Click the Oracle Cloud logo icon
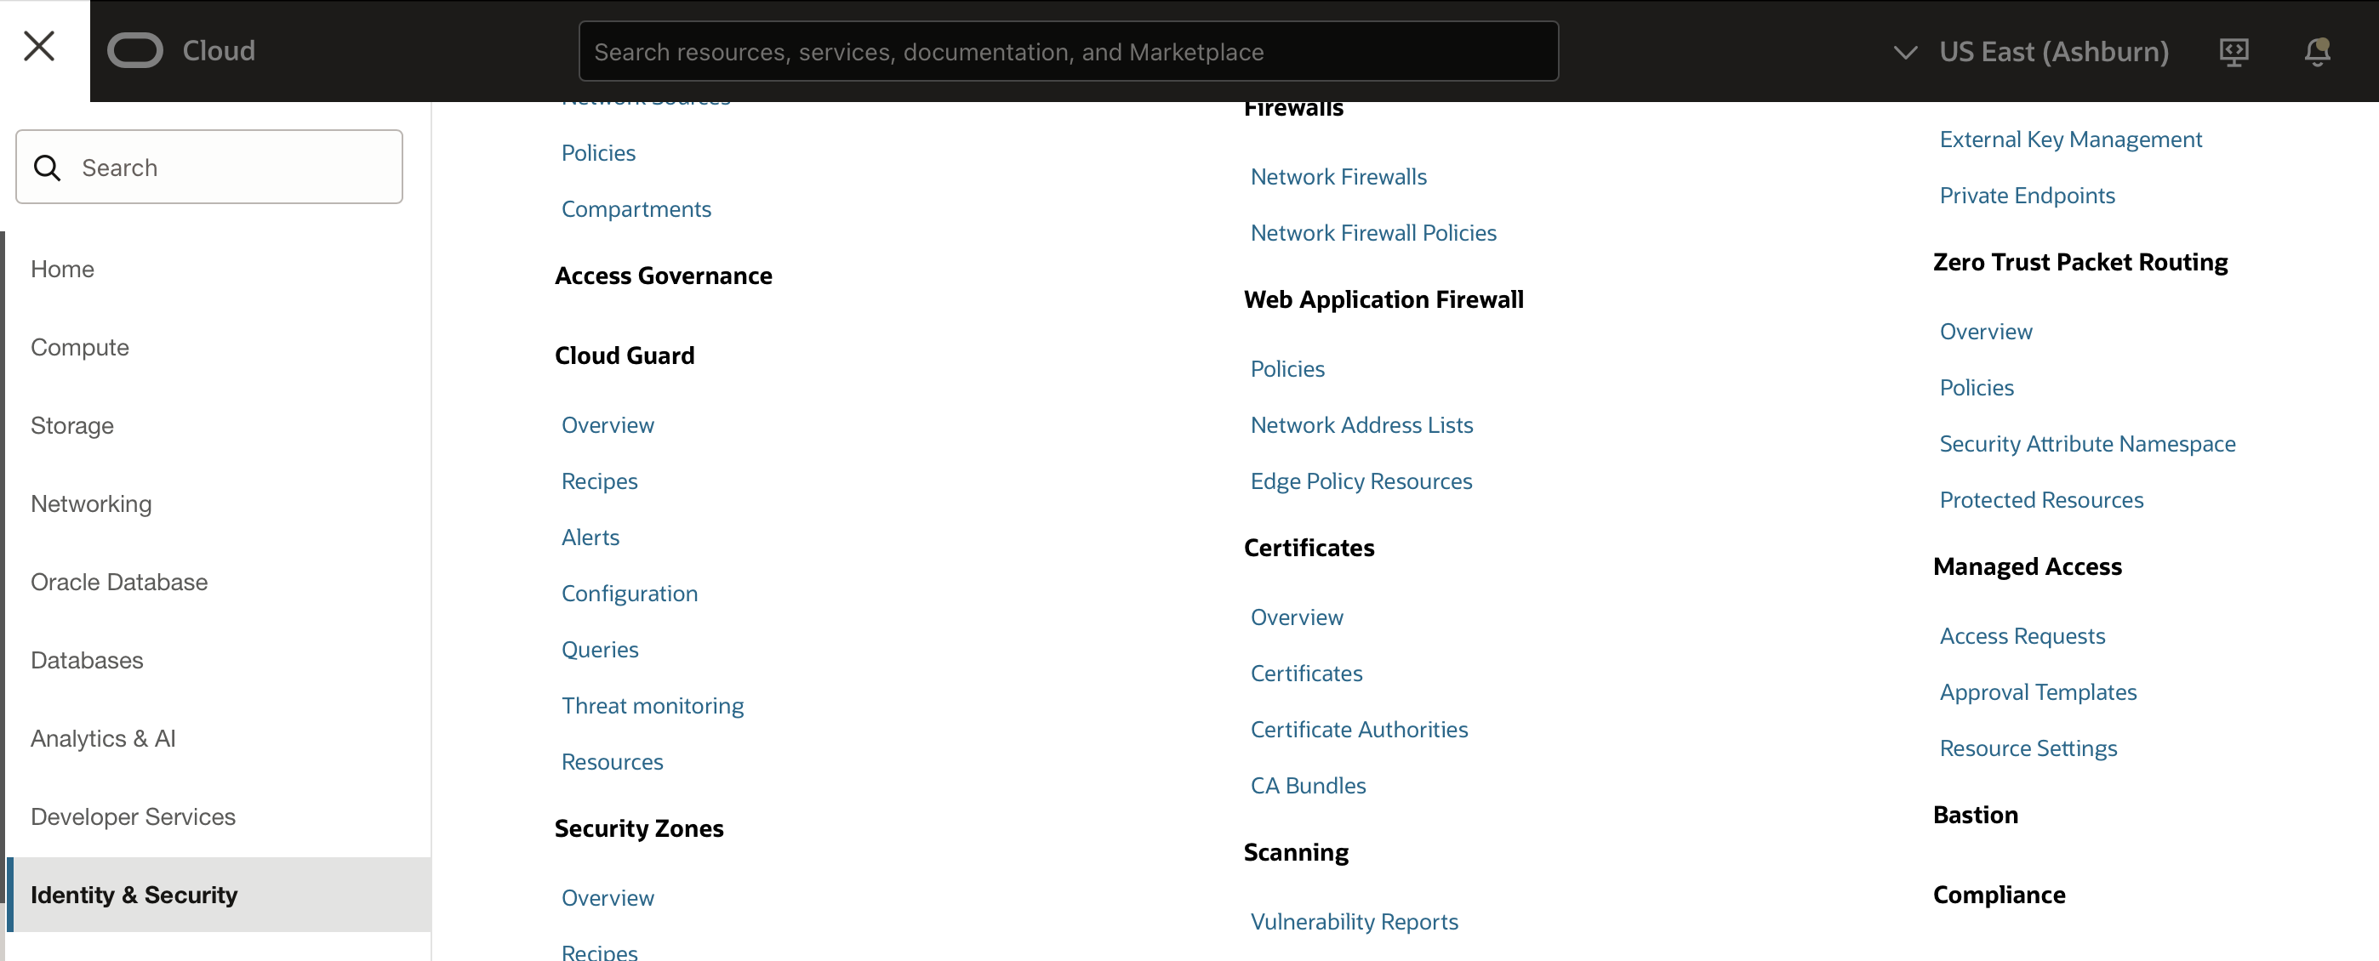2379x961 pixels. pos(134,51)
